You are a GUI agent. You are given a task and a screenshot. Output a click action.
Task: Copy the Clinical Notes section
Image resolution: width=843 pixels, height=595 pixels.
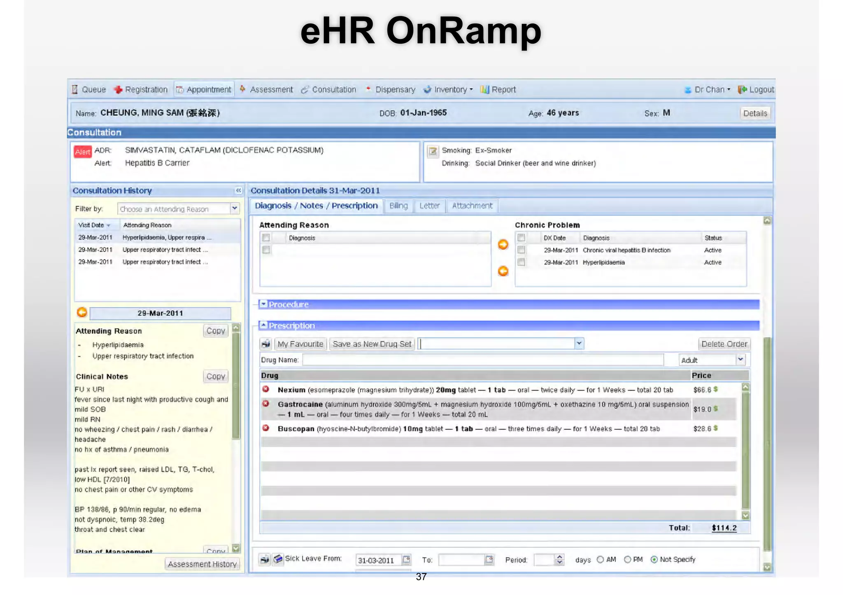[216, 376]
